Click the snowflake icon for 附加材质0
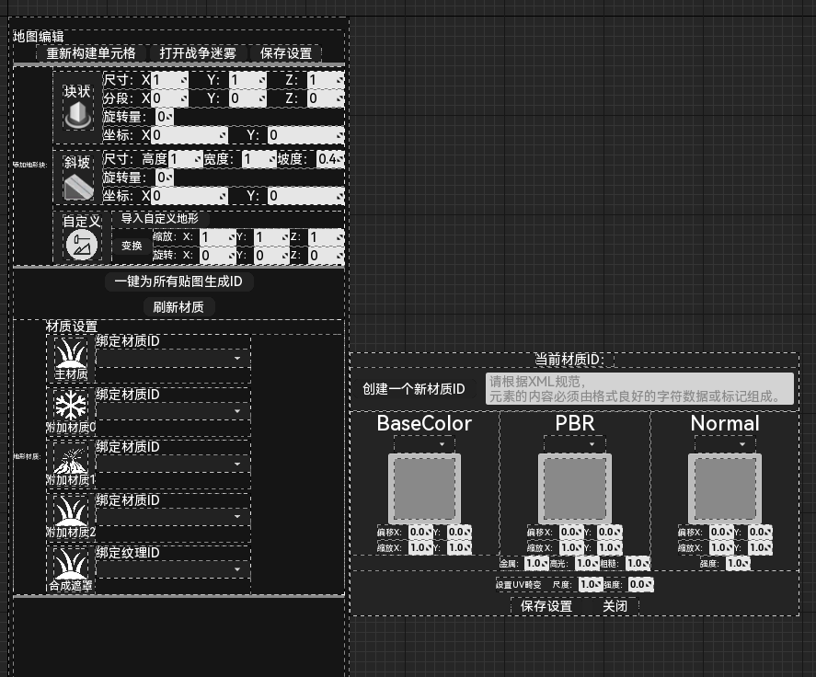The image size is (816, 677). [70, 406]
